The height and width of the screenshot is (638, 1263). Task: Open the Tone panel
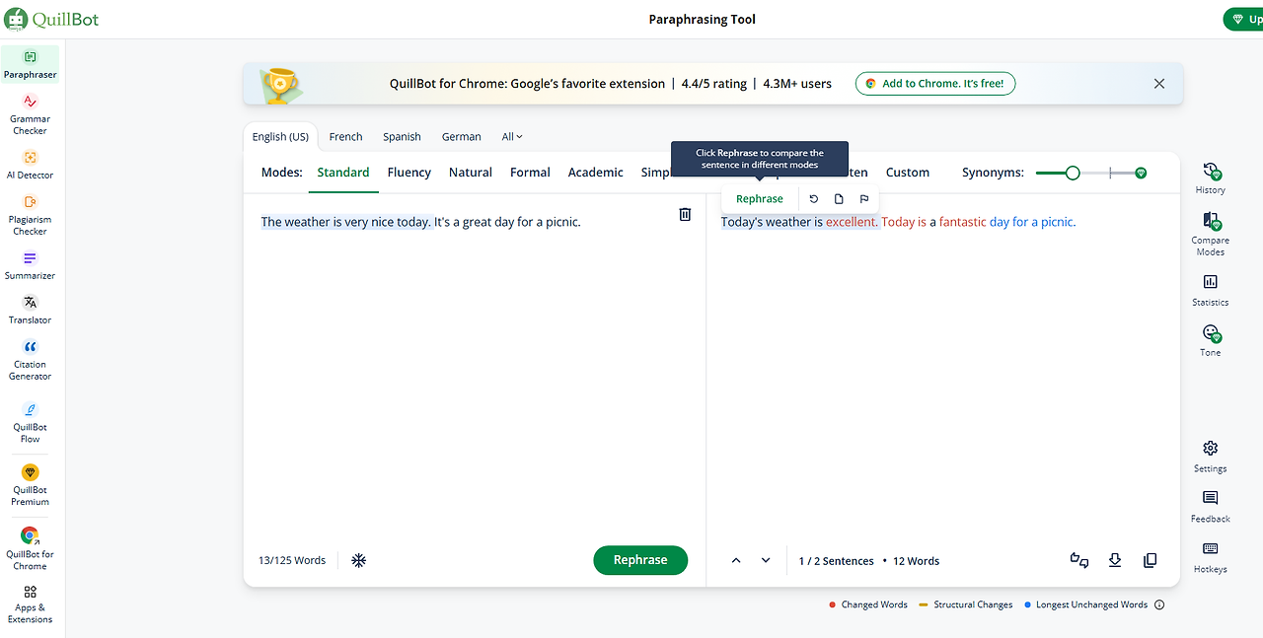click(x=1211, y=340)
